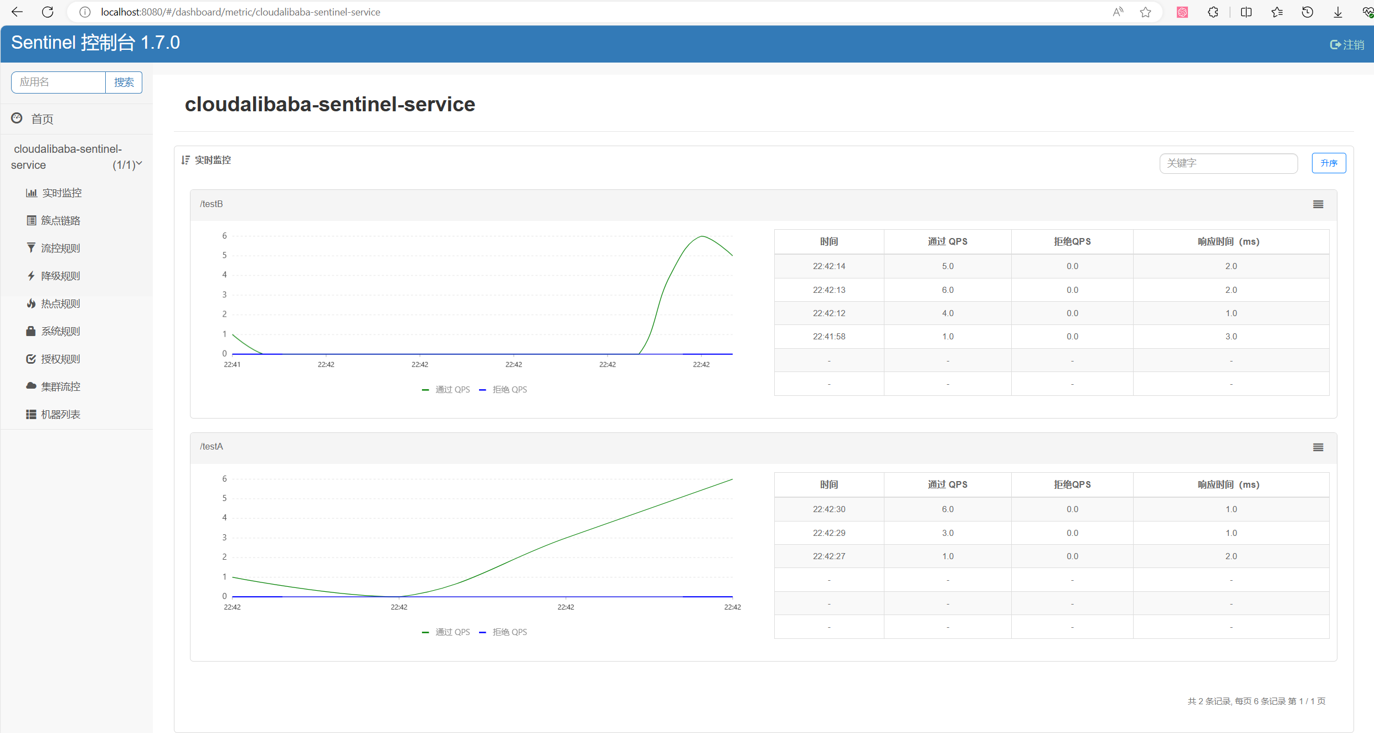Click the lightning icon beside 降级规则
The image size is (1374, 733).
coord(31,276)
